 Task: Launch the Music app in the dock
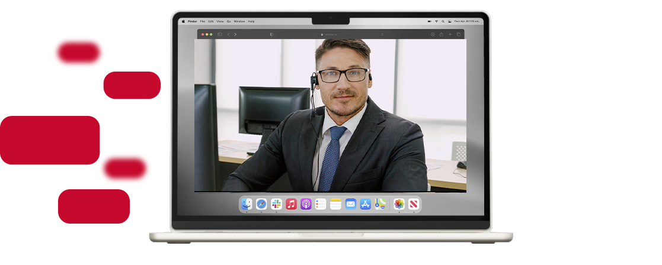(291, 204)
